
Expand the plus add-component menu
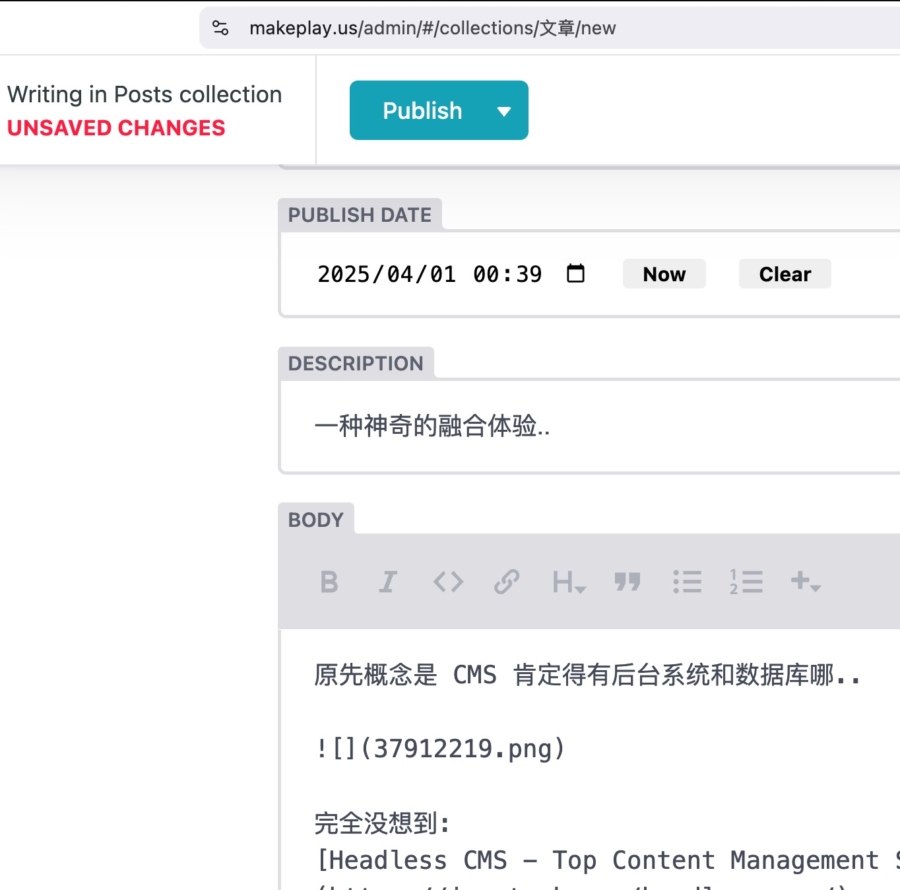pyautogui.click(x=806, y=582)
